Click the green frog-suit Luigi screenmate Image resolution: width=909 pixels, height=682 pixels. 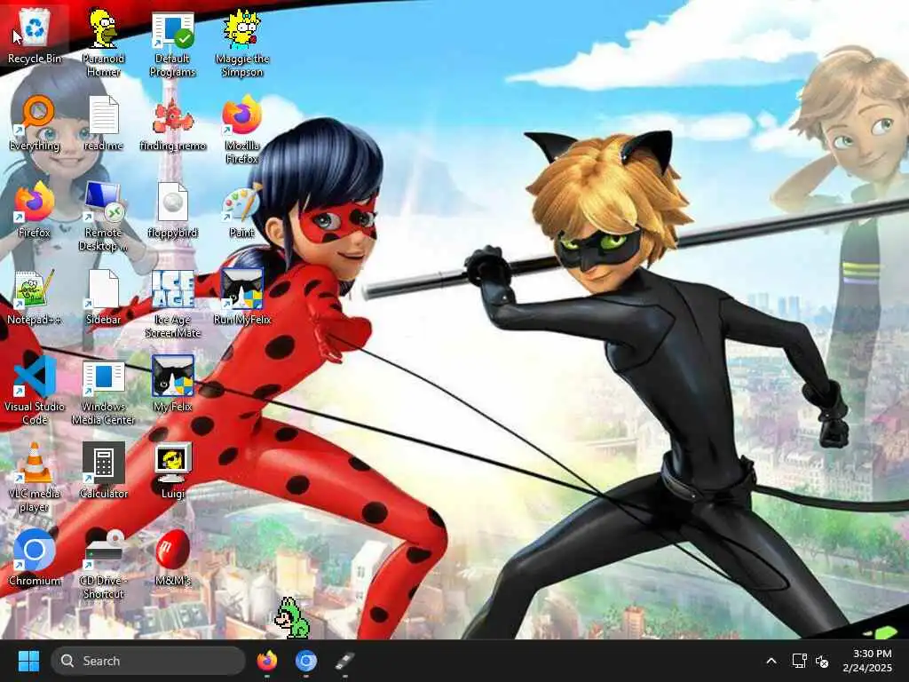[x=291, y=619]
